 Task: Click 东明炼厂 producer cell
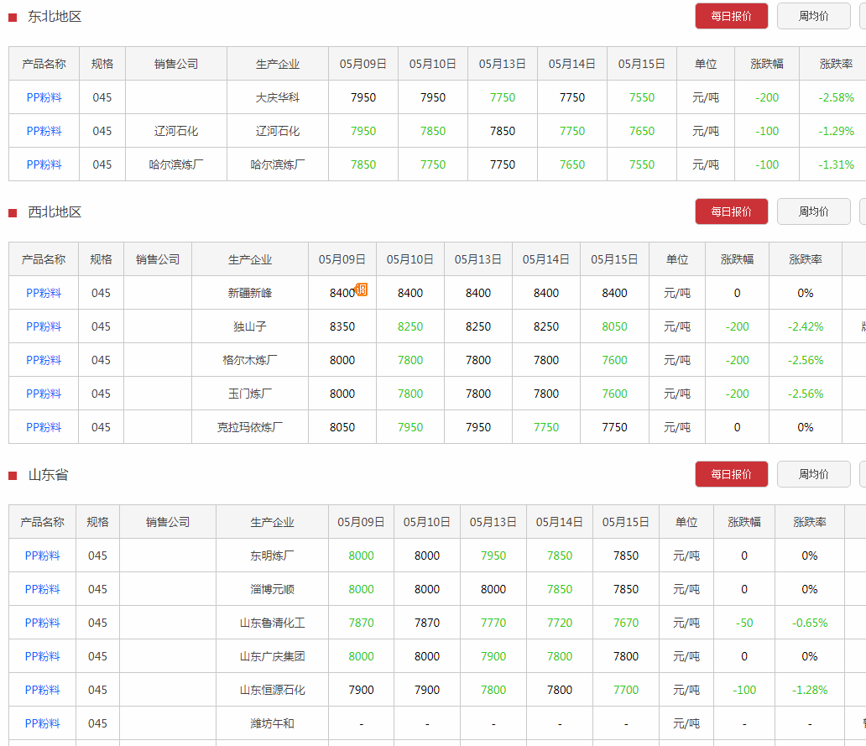coord(272,556)
